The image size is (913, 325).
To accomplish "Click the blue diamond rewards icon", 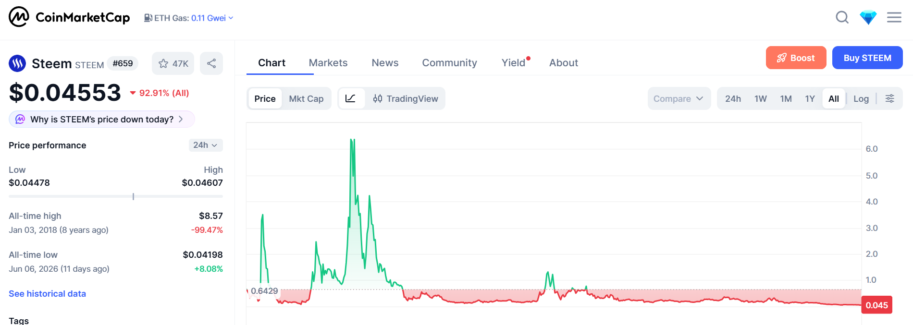I will click(x=868, y=18).
